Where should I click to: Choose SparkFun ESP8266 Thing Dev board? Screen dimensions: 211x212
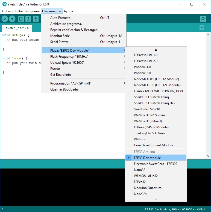tap(156, 103)
